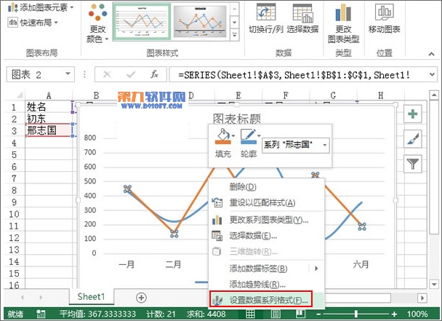Viewport: 442px width, 321px height.
Task: Click the Chart Elements plus button
Action: pyautogui.click(x=413, y=114)
